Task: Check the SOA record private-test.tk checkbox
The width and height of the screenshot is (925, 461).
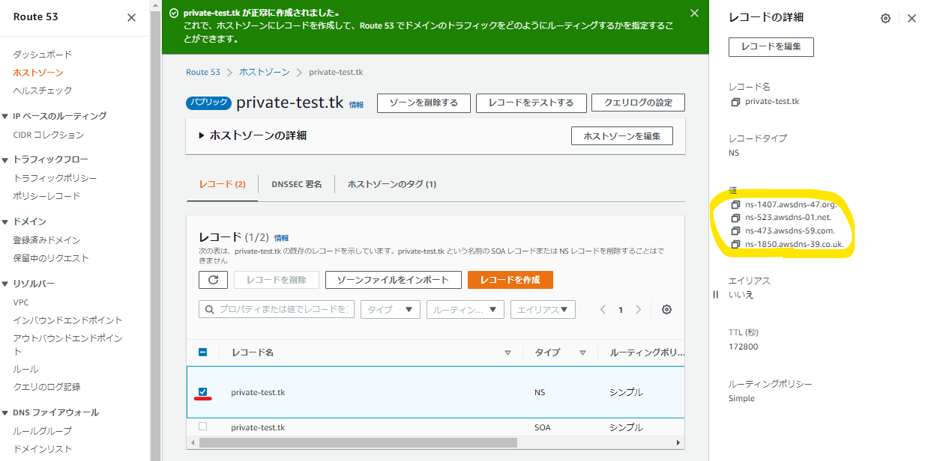Action: point(202,427)
